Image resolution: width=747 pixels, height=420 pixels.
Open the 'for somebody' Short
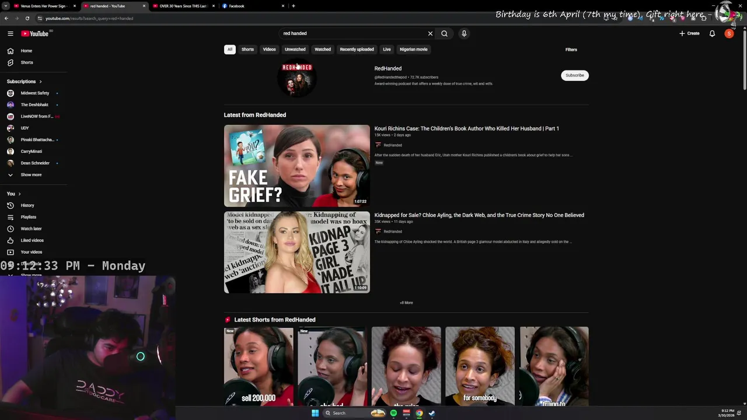tap(480, 366)
